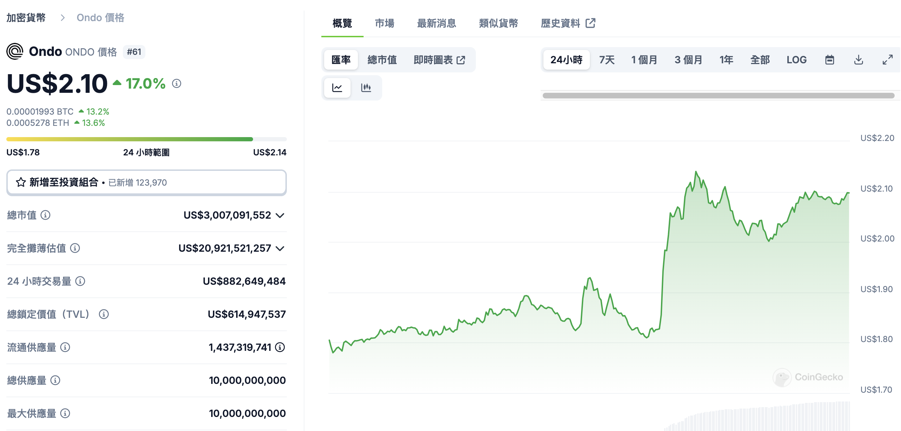Image resolution: width=901 pixels, height=431 pixels.
Task: Select the line chart icon
Action: click(337, 88)
